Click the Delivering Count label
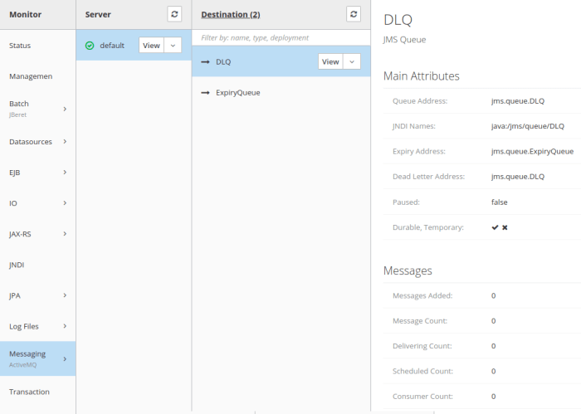This screenshot has width=581, height=414. click(422, 346)
